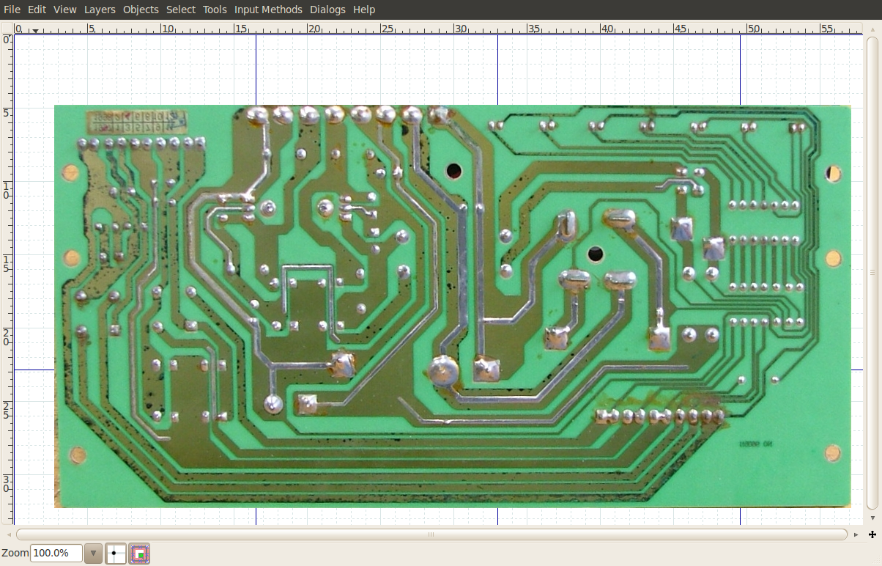Click the vertical scrollbar down arrow

[x=872, y=518]
